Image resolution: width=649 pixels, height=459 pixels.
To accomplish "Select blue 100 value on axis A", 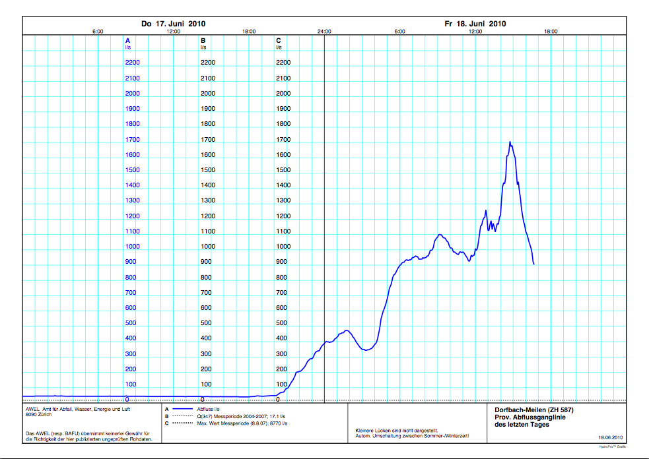I will pyautogui.click(x=131, y=384).
